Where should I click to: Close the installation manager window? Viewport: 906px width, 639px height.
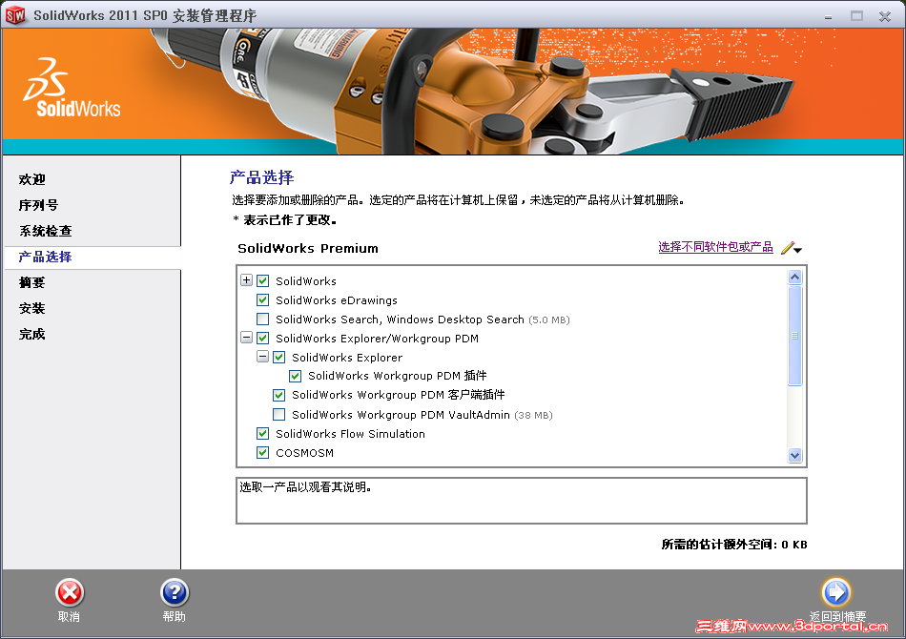click(885, 16)
